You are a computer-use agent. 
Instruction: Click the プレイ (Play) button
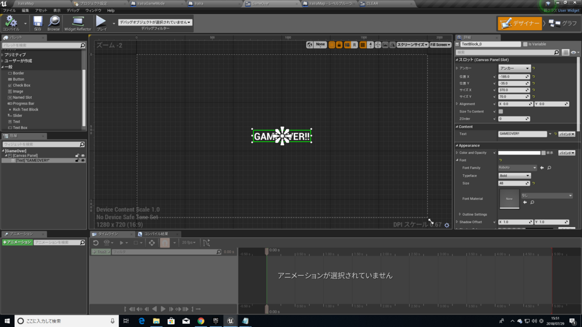[x=101, y=23]
